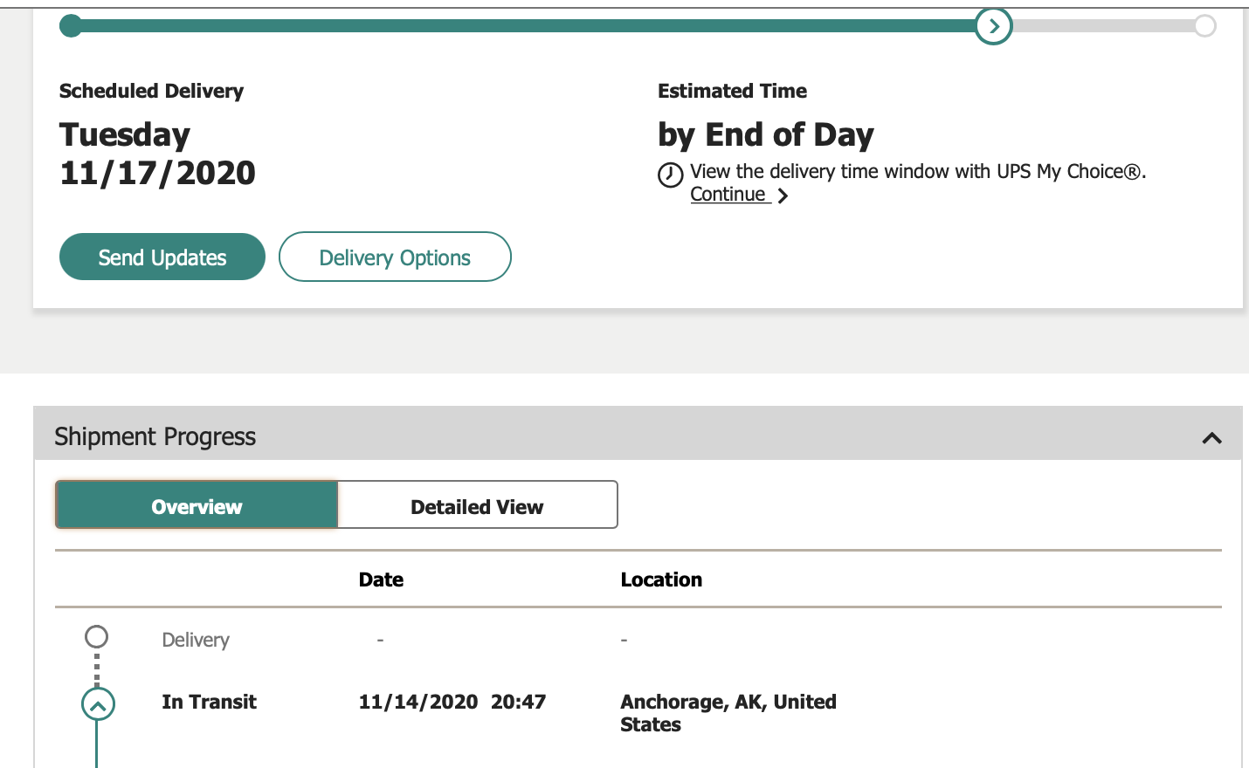Click the clock icon beside delivery window text
Image resolution: width=1249 pixels, height=768 pixels.
(x=670, y=175)
